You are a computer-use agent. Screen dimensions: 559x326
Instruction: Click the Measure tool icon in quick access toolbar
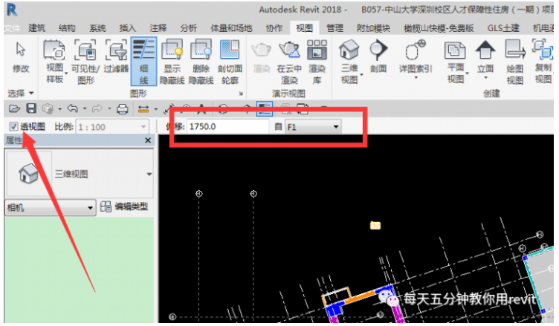[x=143, y=109]
